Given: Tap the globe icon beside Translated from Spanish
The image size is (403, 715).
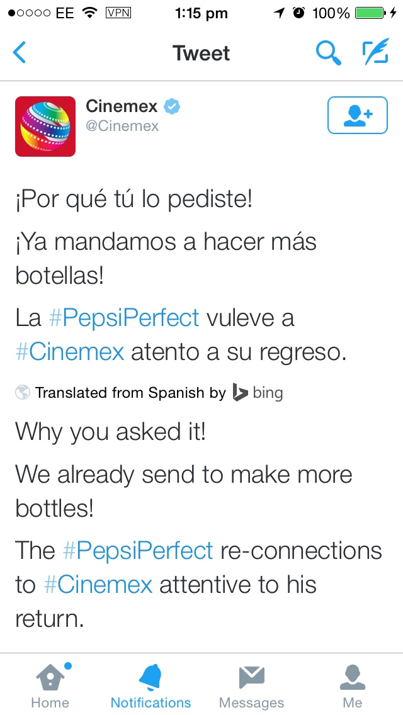Looking at the screenshot, I should point(23,392).
